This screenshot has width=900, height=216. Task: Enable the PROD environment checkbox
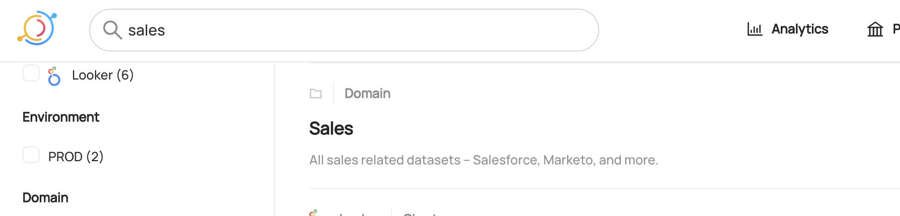pos(31,155)
